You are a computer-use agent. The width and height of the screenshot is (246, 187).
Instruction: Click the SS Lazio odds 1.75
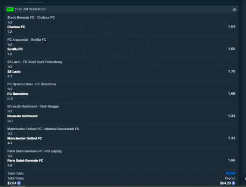[232, 71]
